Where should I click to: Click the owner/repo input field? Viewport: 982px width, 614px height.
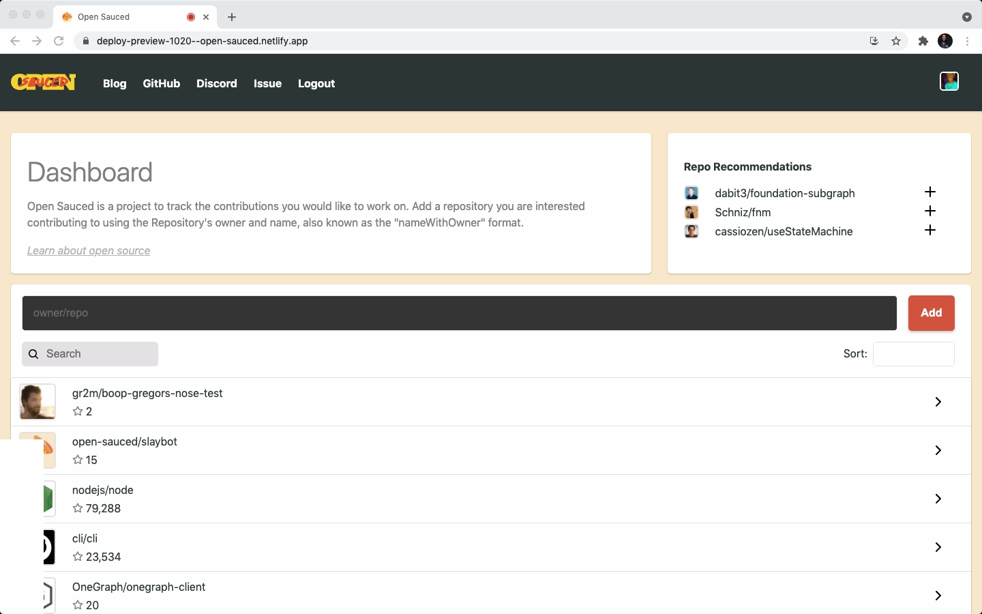click(x=460, y=313)
